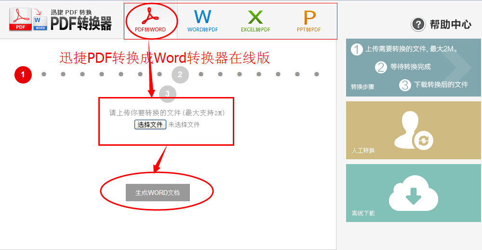Viewport: 482px width, 250px height.
Task: Click the 未选择文件 file status text
Action: (184, 125)
